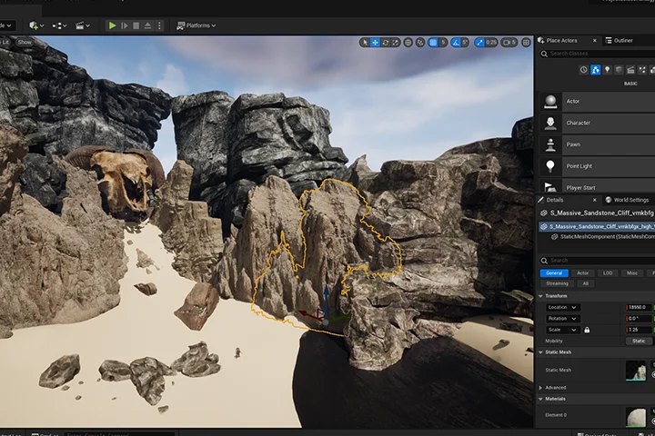Close the Place Actors tab

pos(594,41)
